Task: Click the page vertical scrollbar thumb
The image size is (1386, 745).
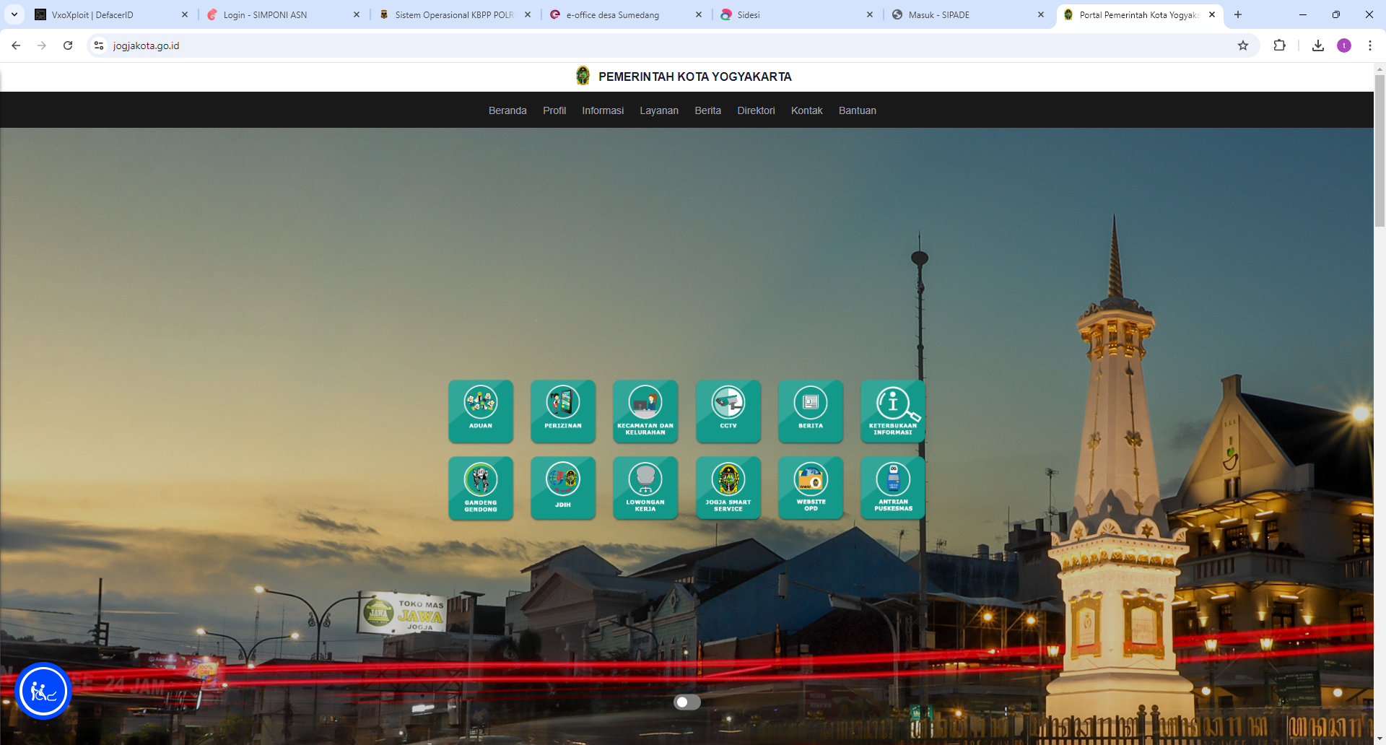Action: tap(1380, 151)
